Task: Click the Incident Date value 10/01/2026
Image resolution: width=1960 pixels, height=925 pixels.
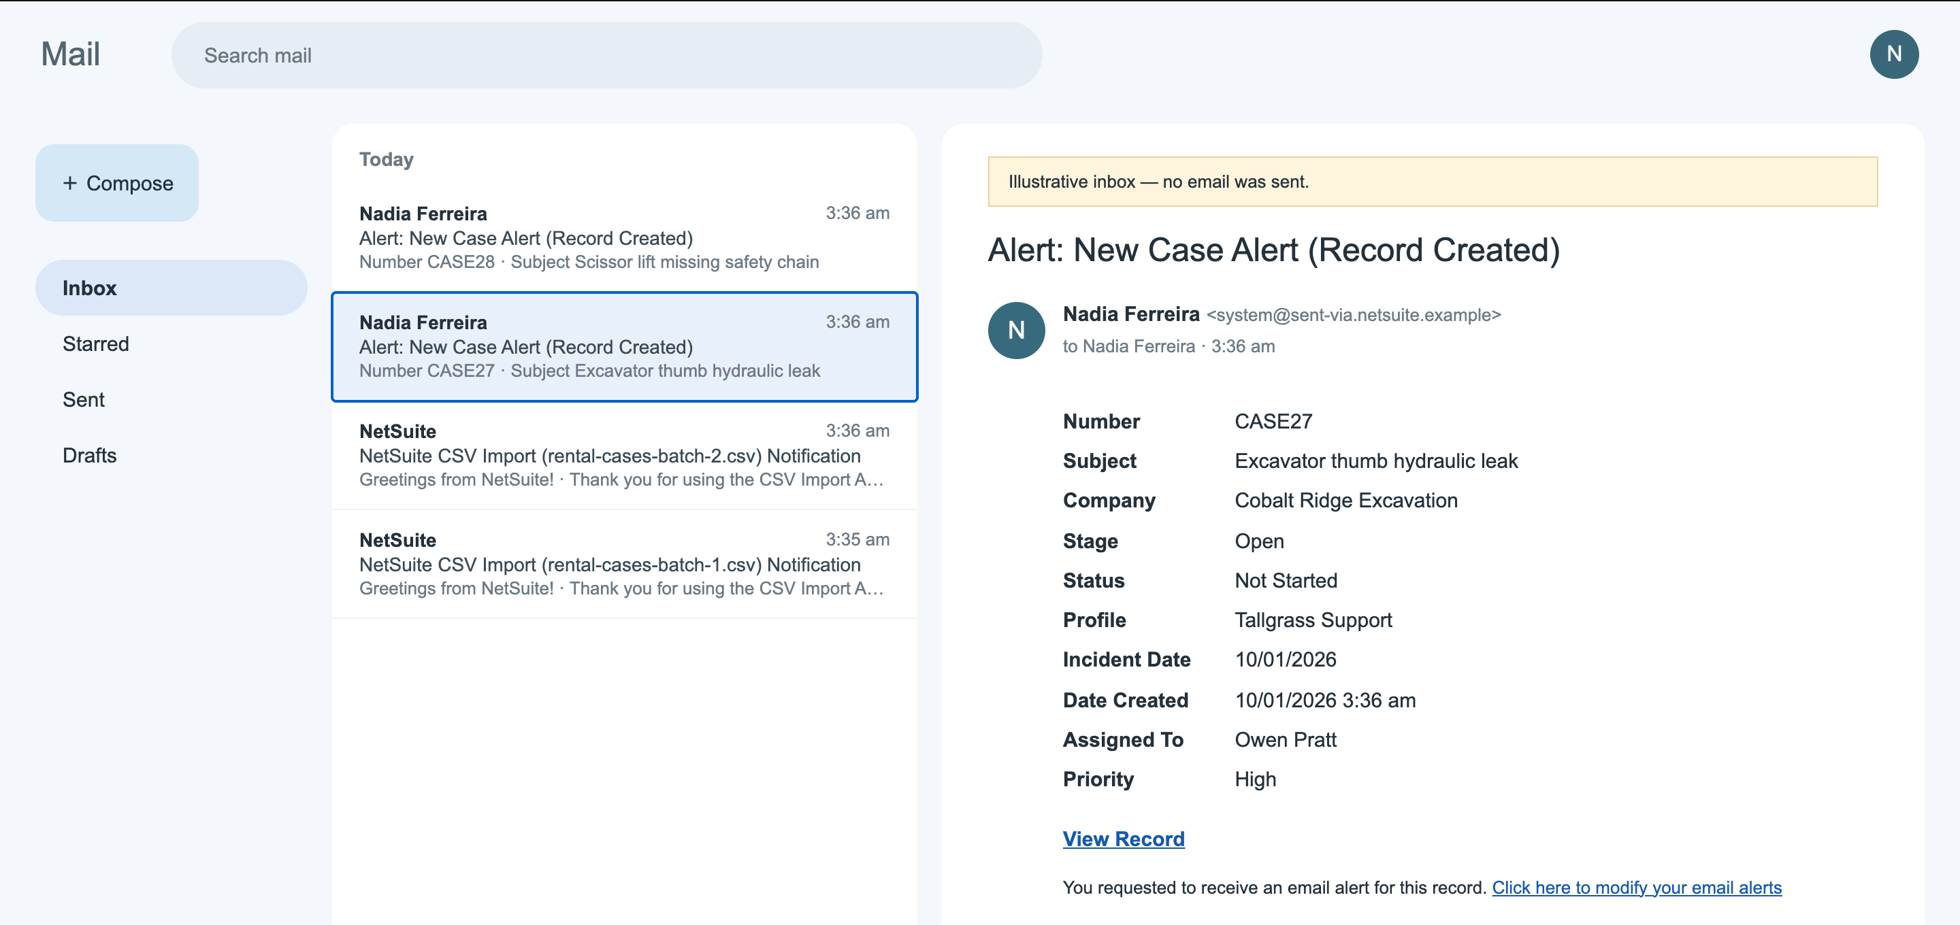Action: [1285, 660]
